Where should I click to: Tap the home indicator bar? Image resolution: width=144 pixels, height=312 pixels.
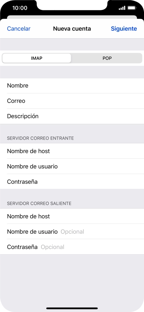pyautogui.click(x=72, y=308)
